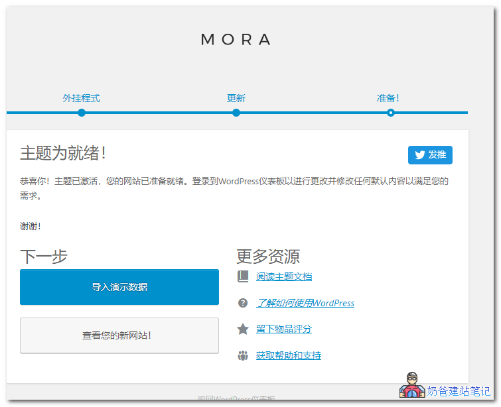Open the 获取帮助和支持 link
This screenshot has width=501, height=407.
tap(289, 355)
